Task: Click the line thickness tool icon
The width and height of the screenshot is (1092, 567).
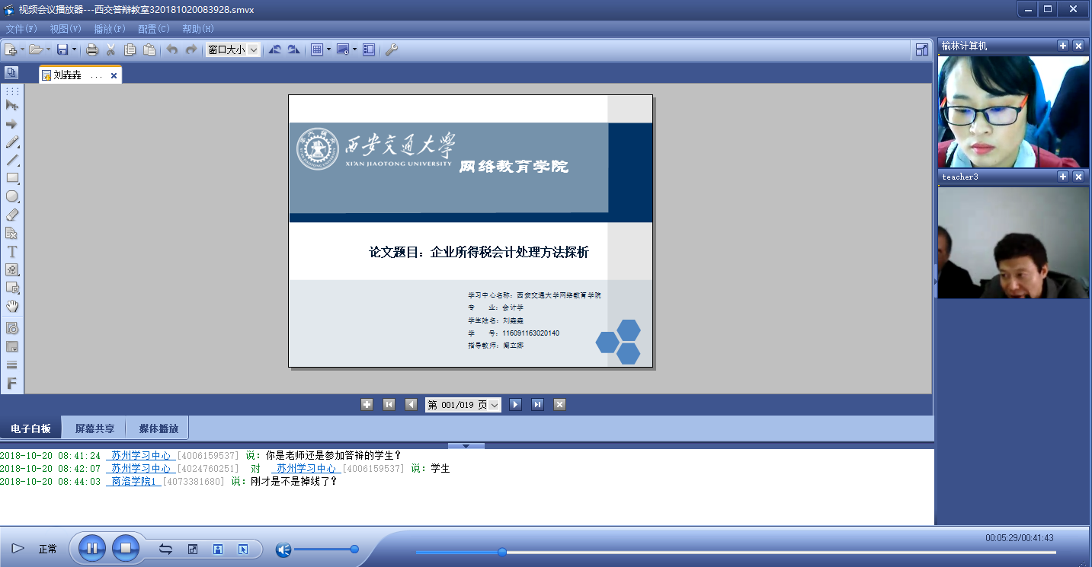Action: 12,365
